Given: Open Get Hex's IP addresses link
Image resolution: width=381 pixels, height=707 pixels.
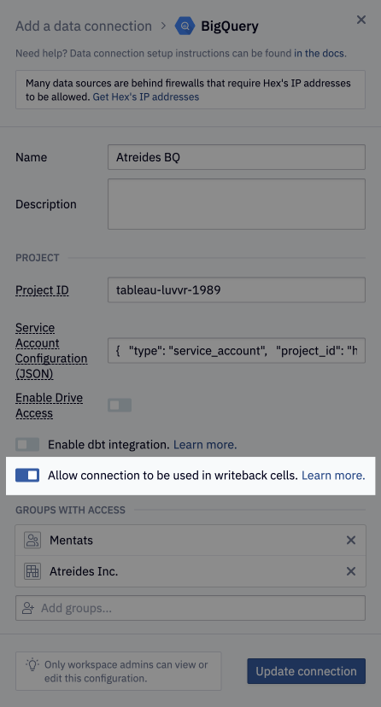Looking at the screenshot, I should click(x=145, y=97).
